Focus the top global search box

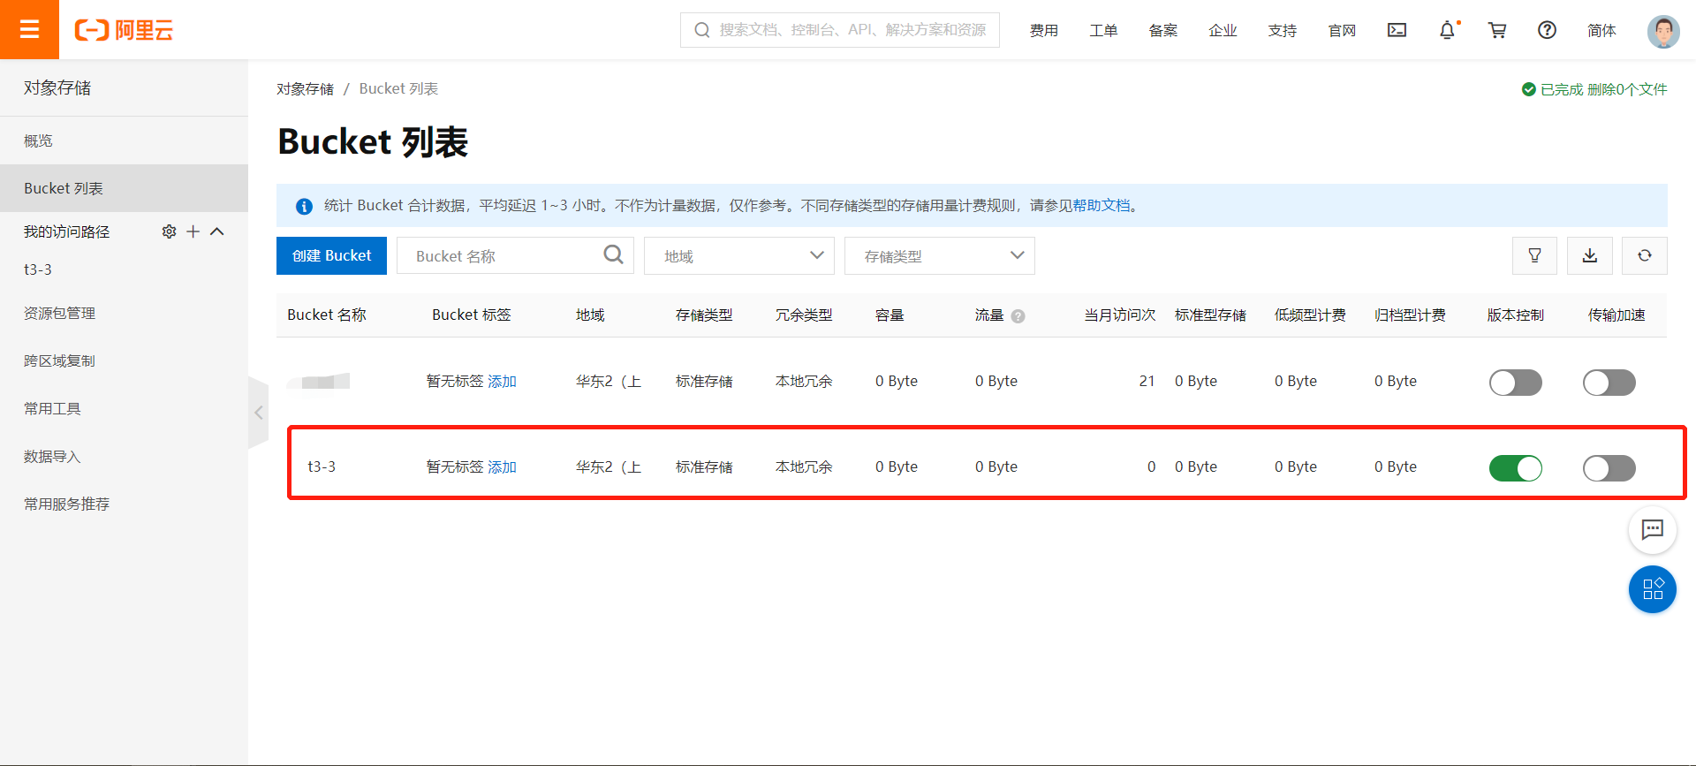pyautogui.click(x=840, y=30)
